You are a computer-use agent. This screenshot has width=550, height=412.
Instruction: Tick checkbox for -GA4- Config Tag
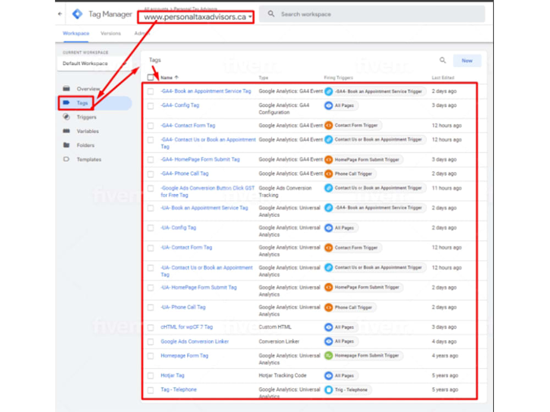click(x=151, y=105)
